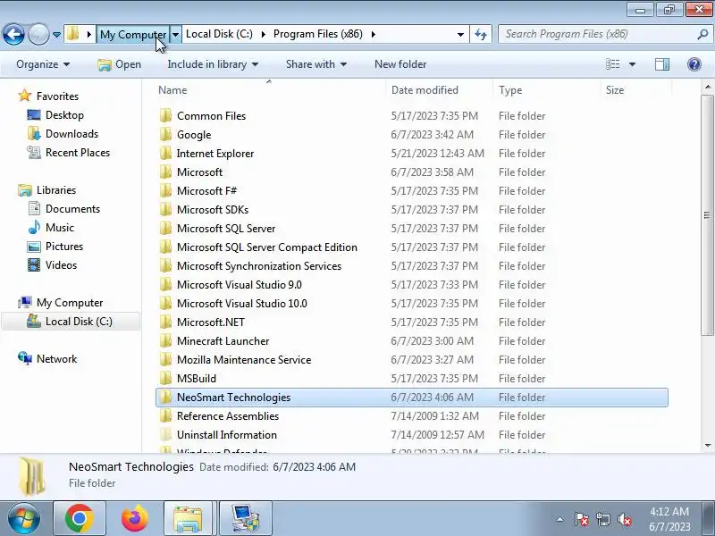The width and height of the screenshot is (715, 536).
Task: Launch Firefox from the taskbar
Action: click(x=135, y=519)
